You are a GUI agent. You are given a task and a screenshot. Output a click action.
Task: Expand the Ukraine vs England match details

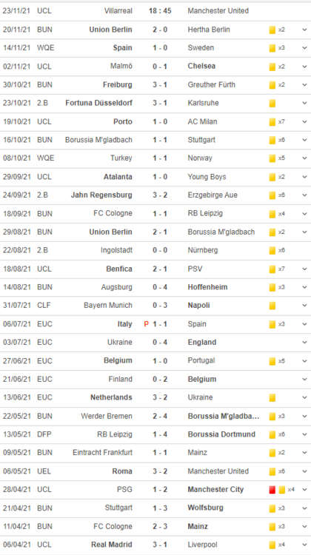click(x=304, y=343)
